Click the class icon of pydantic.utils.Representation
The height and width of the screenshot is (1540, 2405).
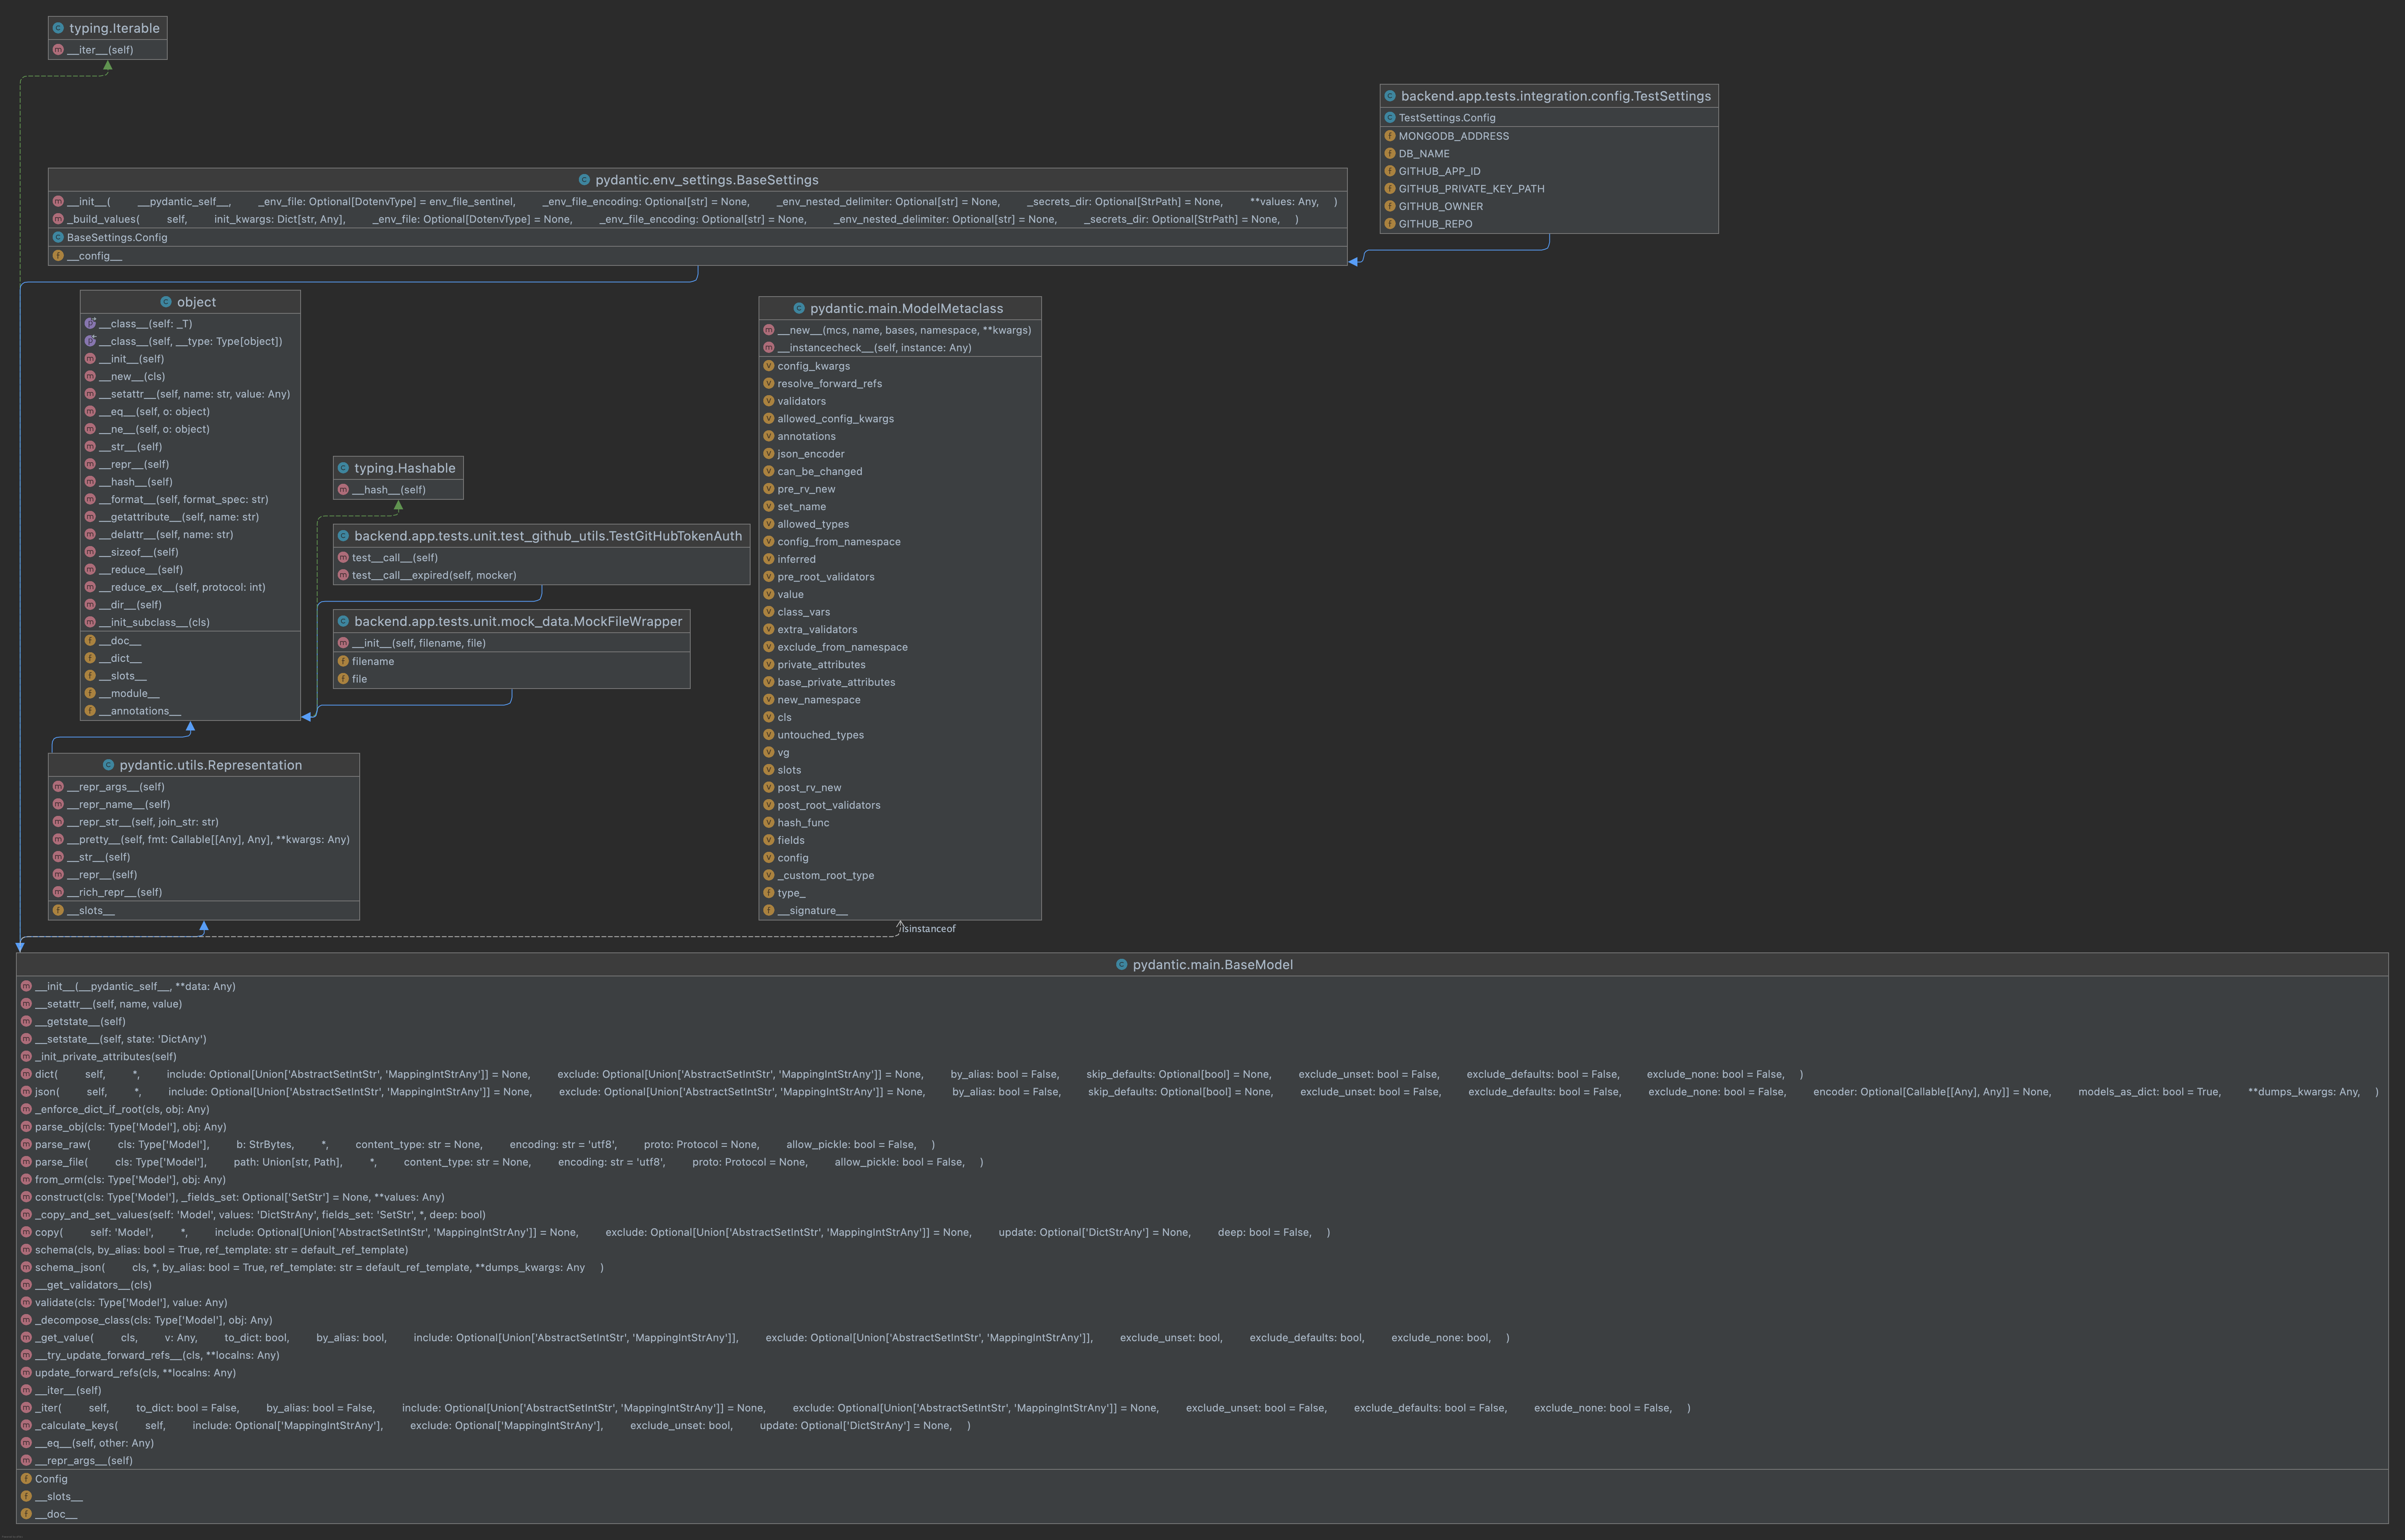108,765
